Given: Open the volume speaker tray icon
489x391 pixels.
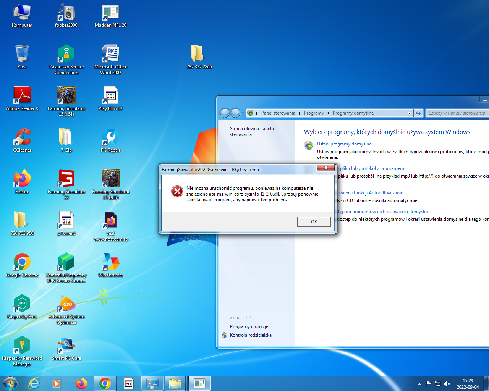Looking at the screenshot, I should click(447, 384).
